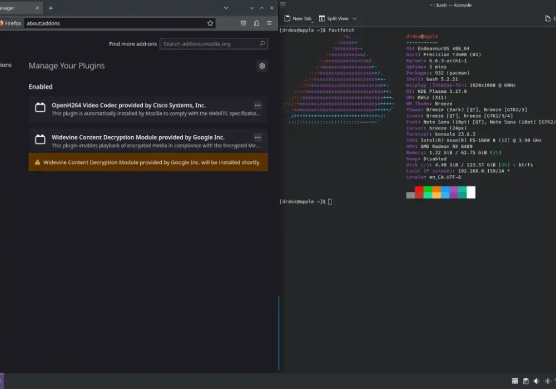Open the Widevine Content Decryption Module details
The image size is (556, 389).
pos(148,141)
